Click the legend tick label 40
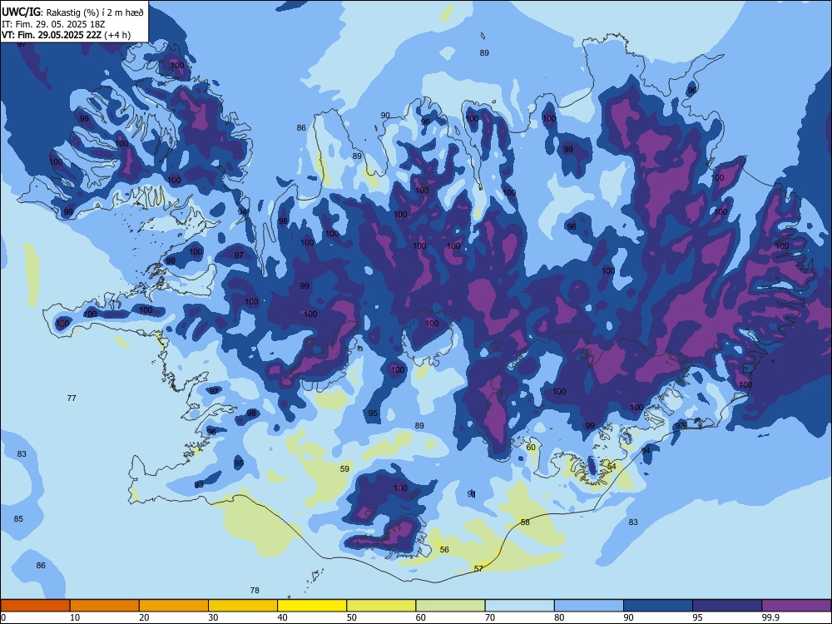The height and width of the screenshot is (624, 832). pos(283,617)
